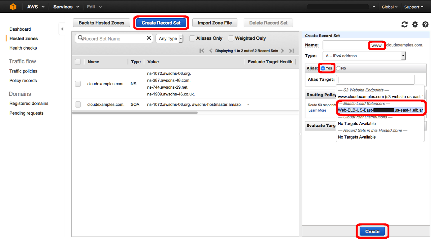Jump to first page of record sets
431x239 pixels.
pos(202,51)
